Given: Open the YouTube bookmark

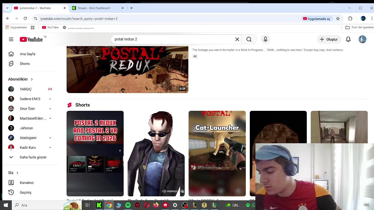Looking at the screenshot, I should (50, 27).
